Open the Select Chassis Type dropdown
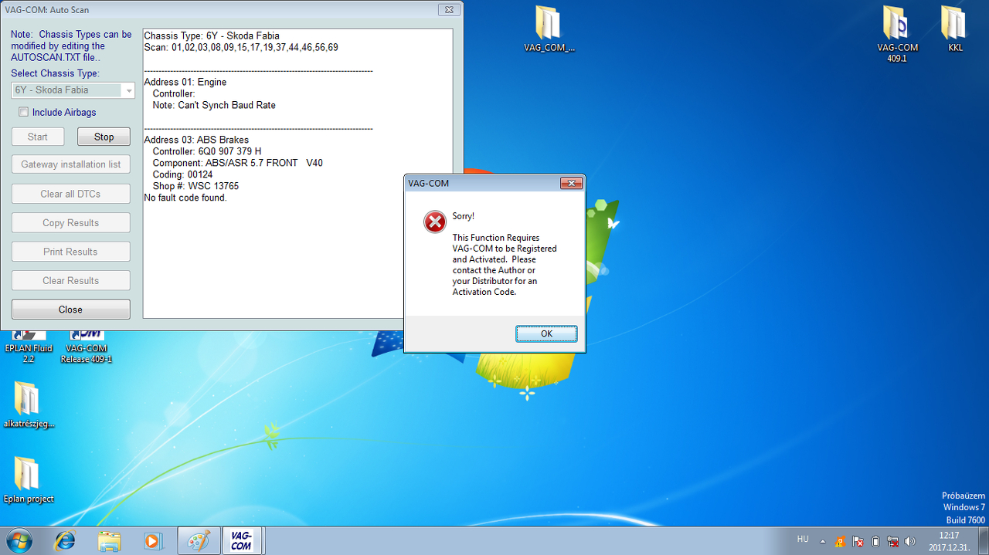The width and height of the screenshot is (989, 555). (x=73, y=90)
